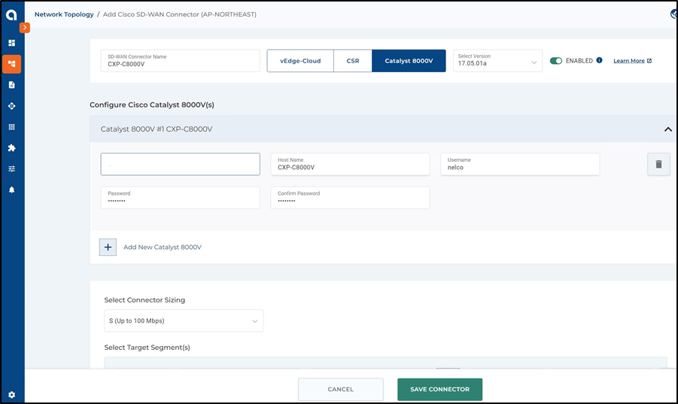Click the plus icon to add Catalyst 8000V
This screenshot has height=404, width=678.
pyautogui.click(x=108, y=248)
